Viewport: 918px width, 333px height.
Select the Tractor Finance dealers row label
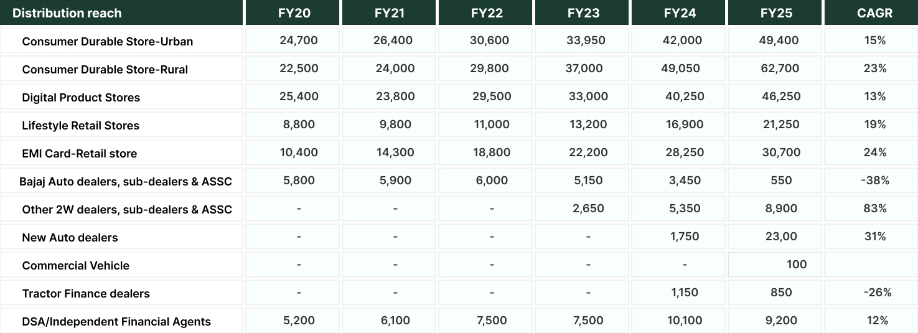(86, 294)
